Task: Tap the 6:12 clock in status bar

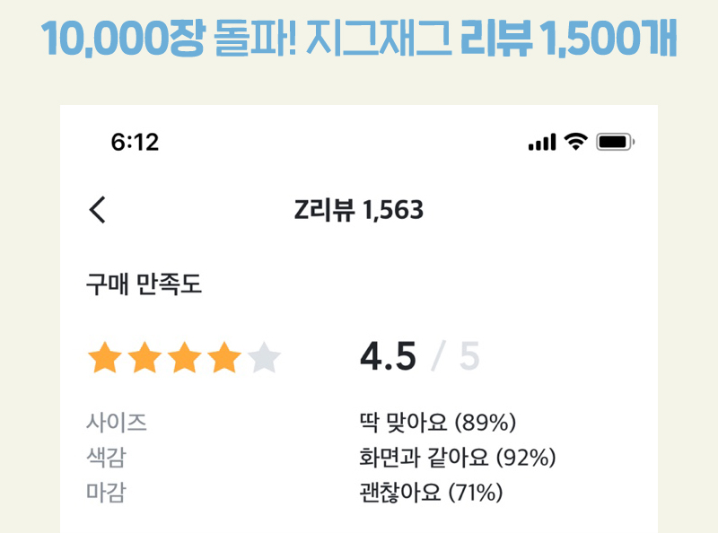Action: coord(135,142)
